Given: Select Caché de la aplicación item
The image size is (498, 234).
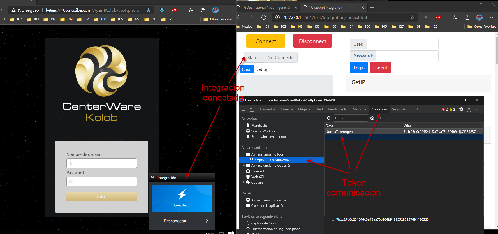Looking at the screenshot, I should 268,206.
